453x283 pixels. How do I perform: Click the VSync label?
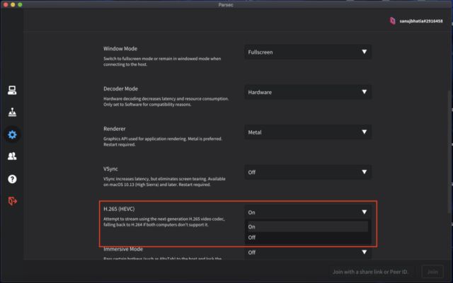110,169
